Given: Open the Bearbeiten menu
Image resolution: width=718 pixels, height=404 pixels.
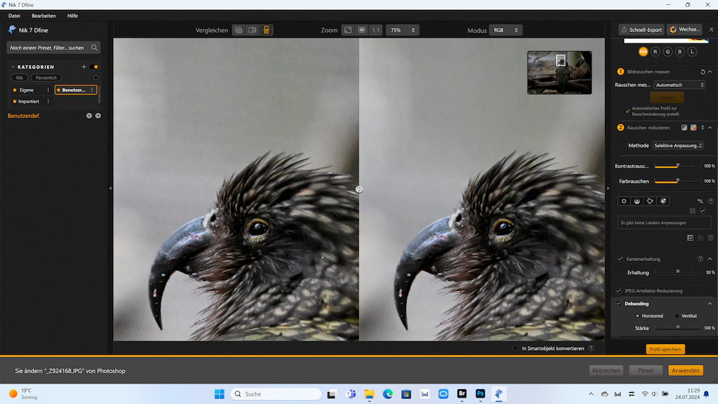Looking at the screenshot, I should click(43, 16).
